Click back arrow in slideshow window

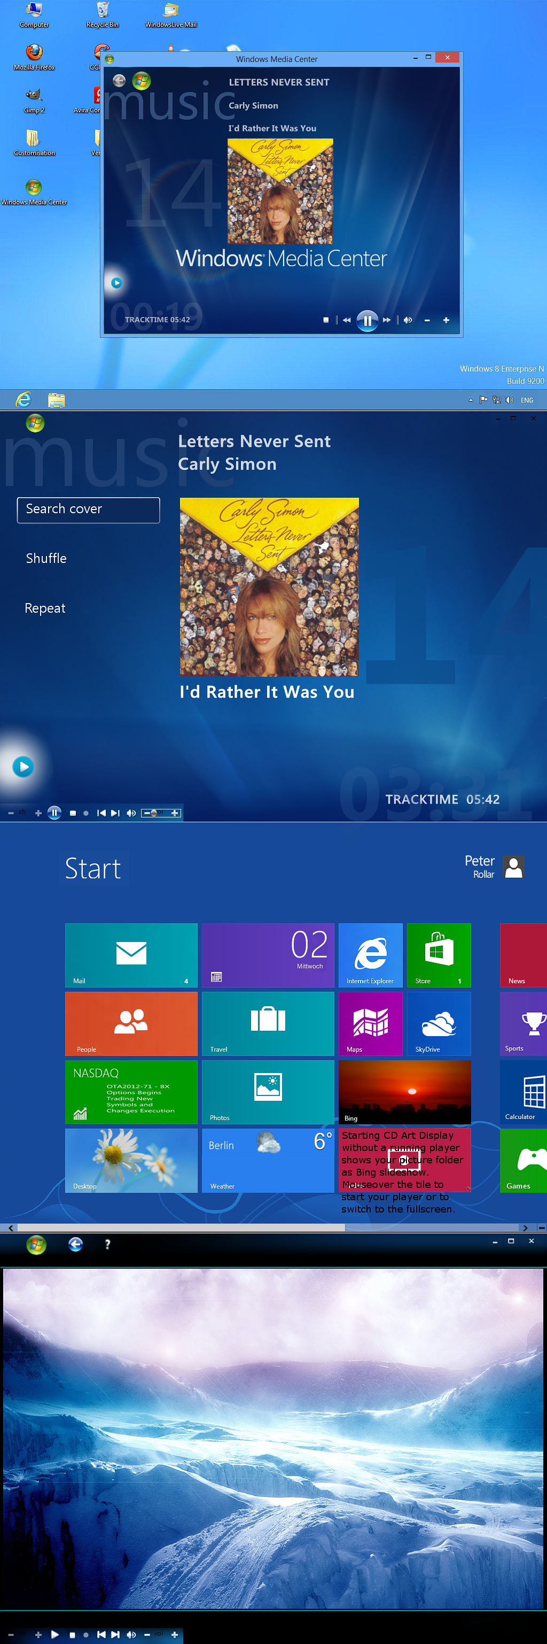tap(75, 1244)
